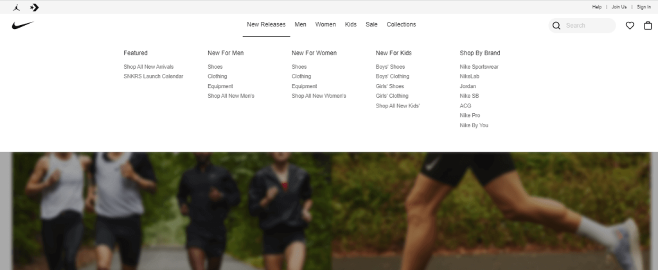Viewport: 658px width, 270px height.
Task: Open the shopping bag icon
Action: pos(648,26)
